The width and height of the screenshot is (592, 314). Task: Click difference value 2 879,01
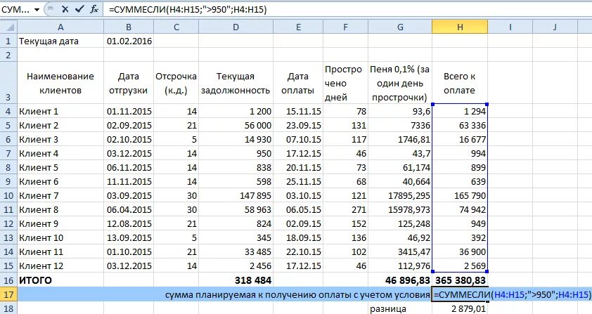[x=460, y=308]
